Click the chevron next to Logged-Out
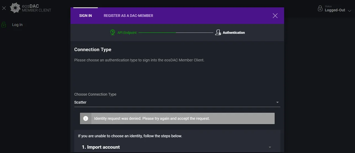The height and width of the screenshot is (153, 355). 349,11
